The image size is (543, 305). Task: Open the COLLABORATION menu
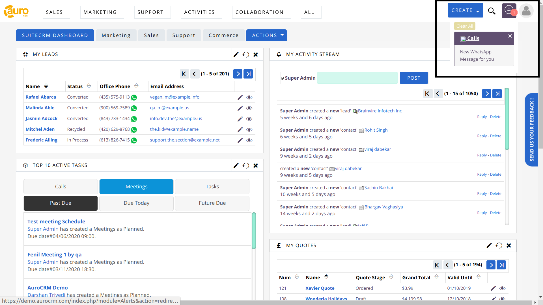pos(261,12)
